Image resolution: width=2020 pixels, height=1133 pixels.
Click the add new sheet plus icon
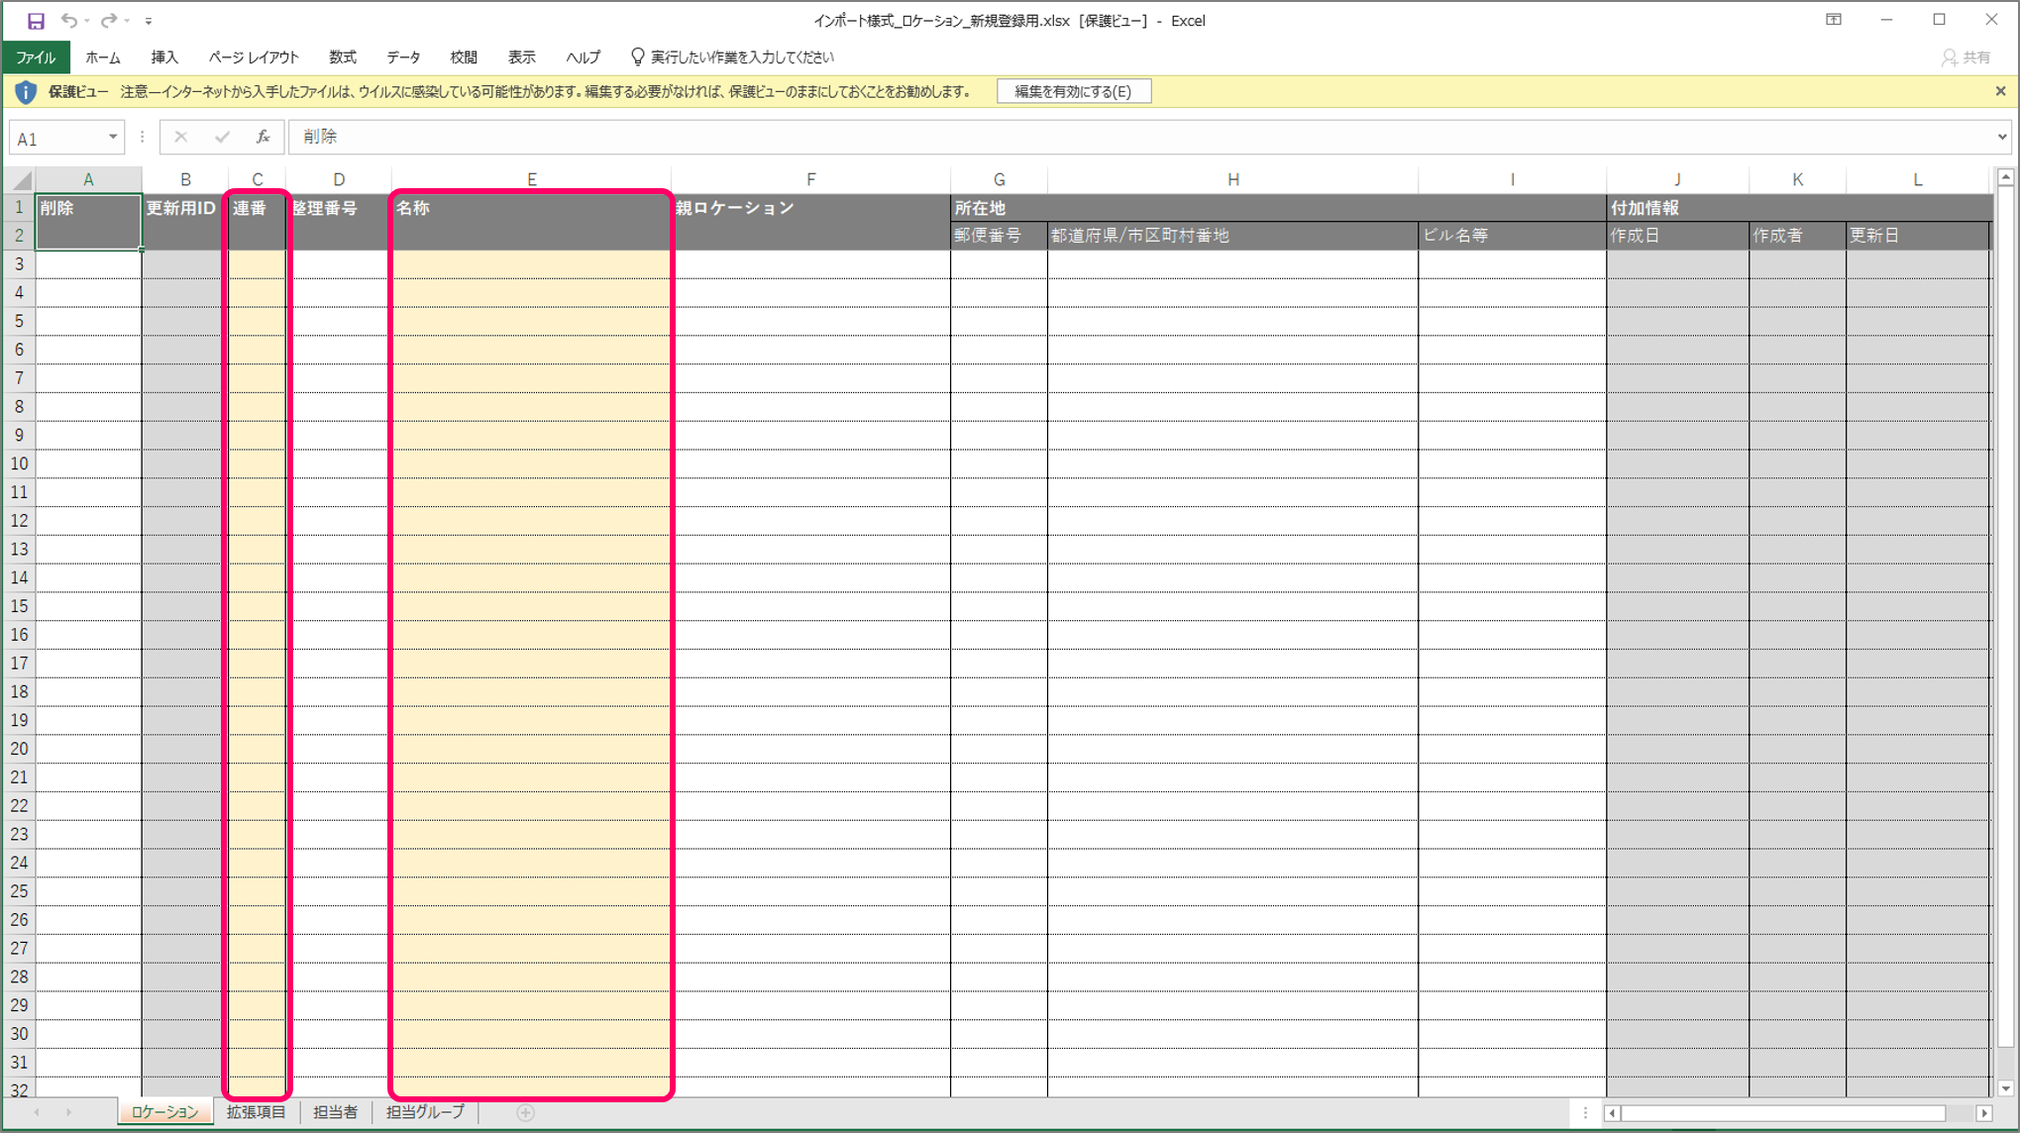[526, 1112]
